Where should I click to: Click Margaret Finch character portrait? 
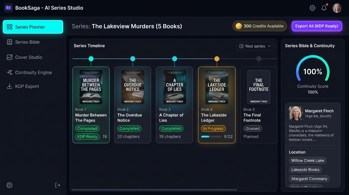point(296,113)
